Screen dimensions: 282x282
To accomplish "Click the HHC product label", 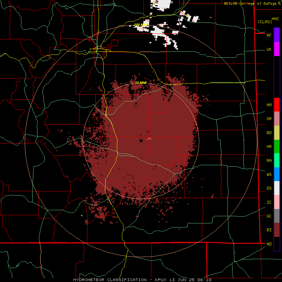I will 275,19.
